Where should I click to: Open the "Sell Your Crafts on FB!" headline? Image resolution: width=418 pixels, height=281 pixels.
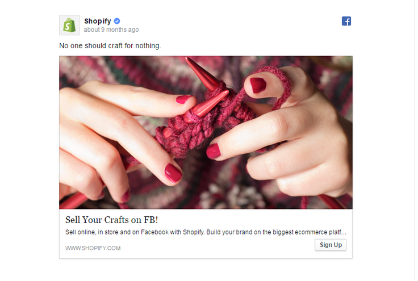112,220
